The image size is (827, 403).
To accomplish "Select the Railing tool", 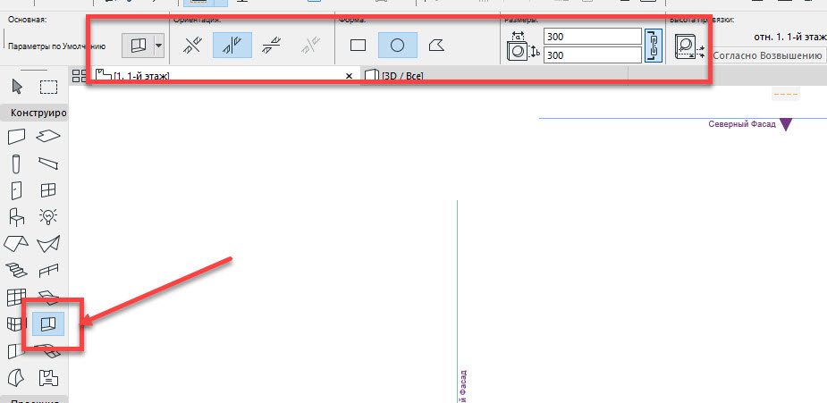I will (x=48, y=271).
